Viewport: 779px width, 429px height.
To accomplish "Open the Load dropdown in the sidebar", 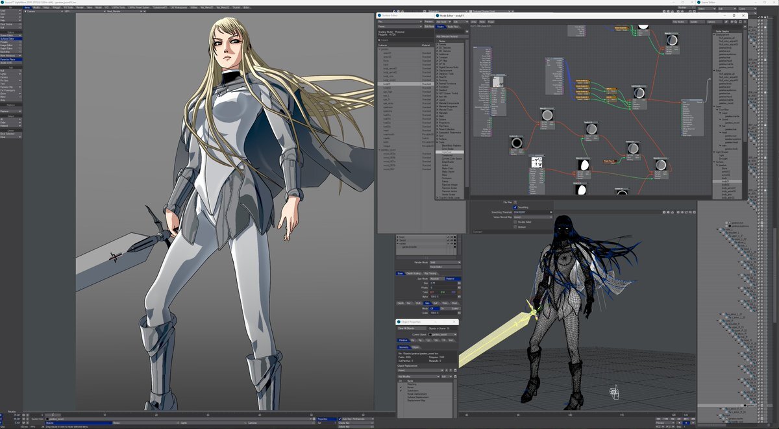I will click(11, 10).
